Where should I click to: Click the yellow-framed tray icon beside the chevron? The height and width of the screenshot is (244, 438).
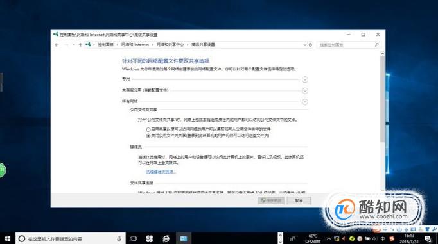337,239
